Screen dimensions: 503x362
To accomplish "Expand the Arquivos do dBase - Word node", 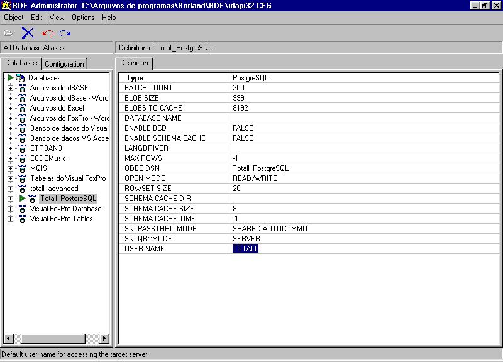I will click(10, 98).
